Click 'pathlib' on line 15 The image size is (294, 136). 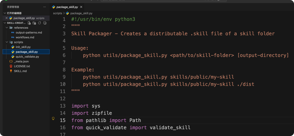click(x=96, y=120)
